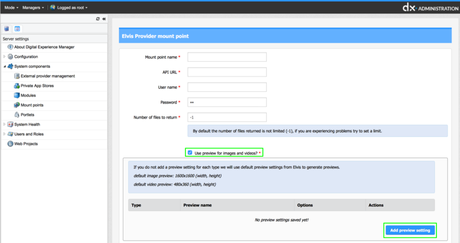This screenshot has height=243, width=460.
Task: Open Portlets in the sidebar
Action: pos(27,114)
